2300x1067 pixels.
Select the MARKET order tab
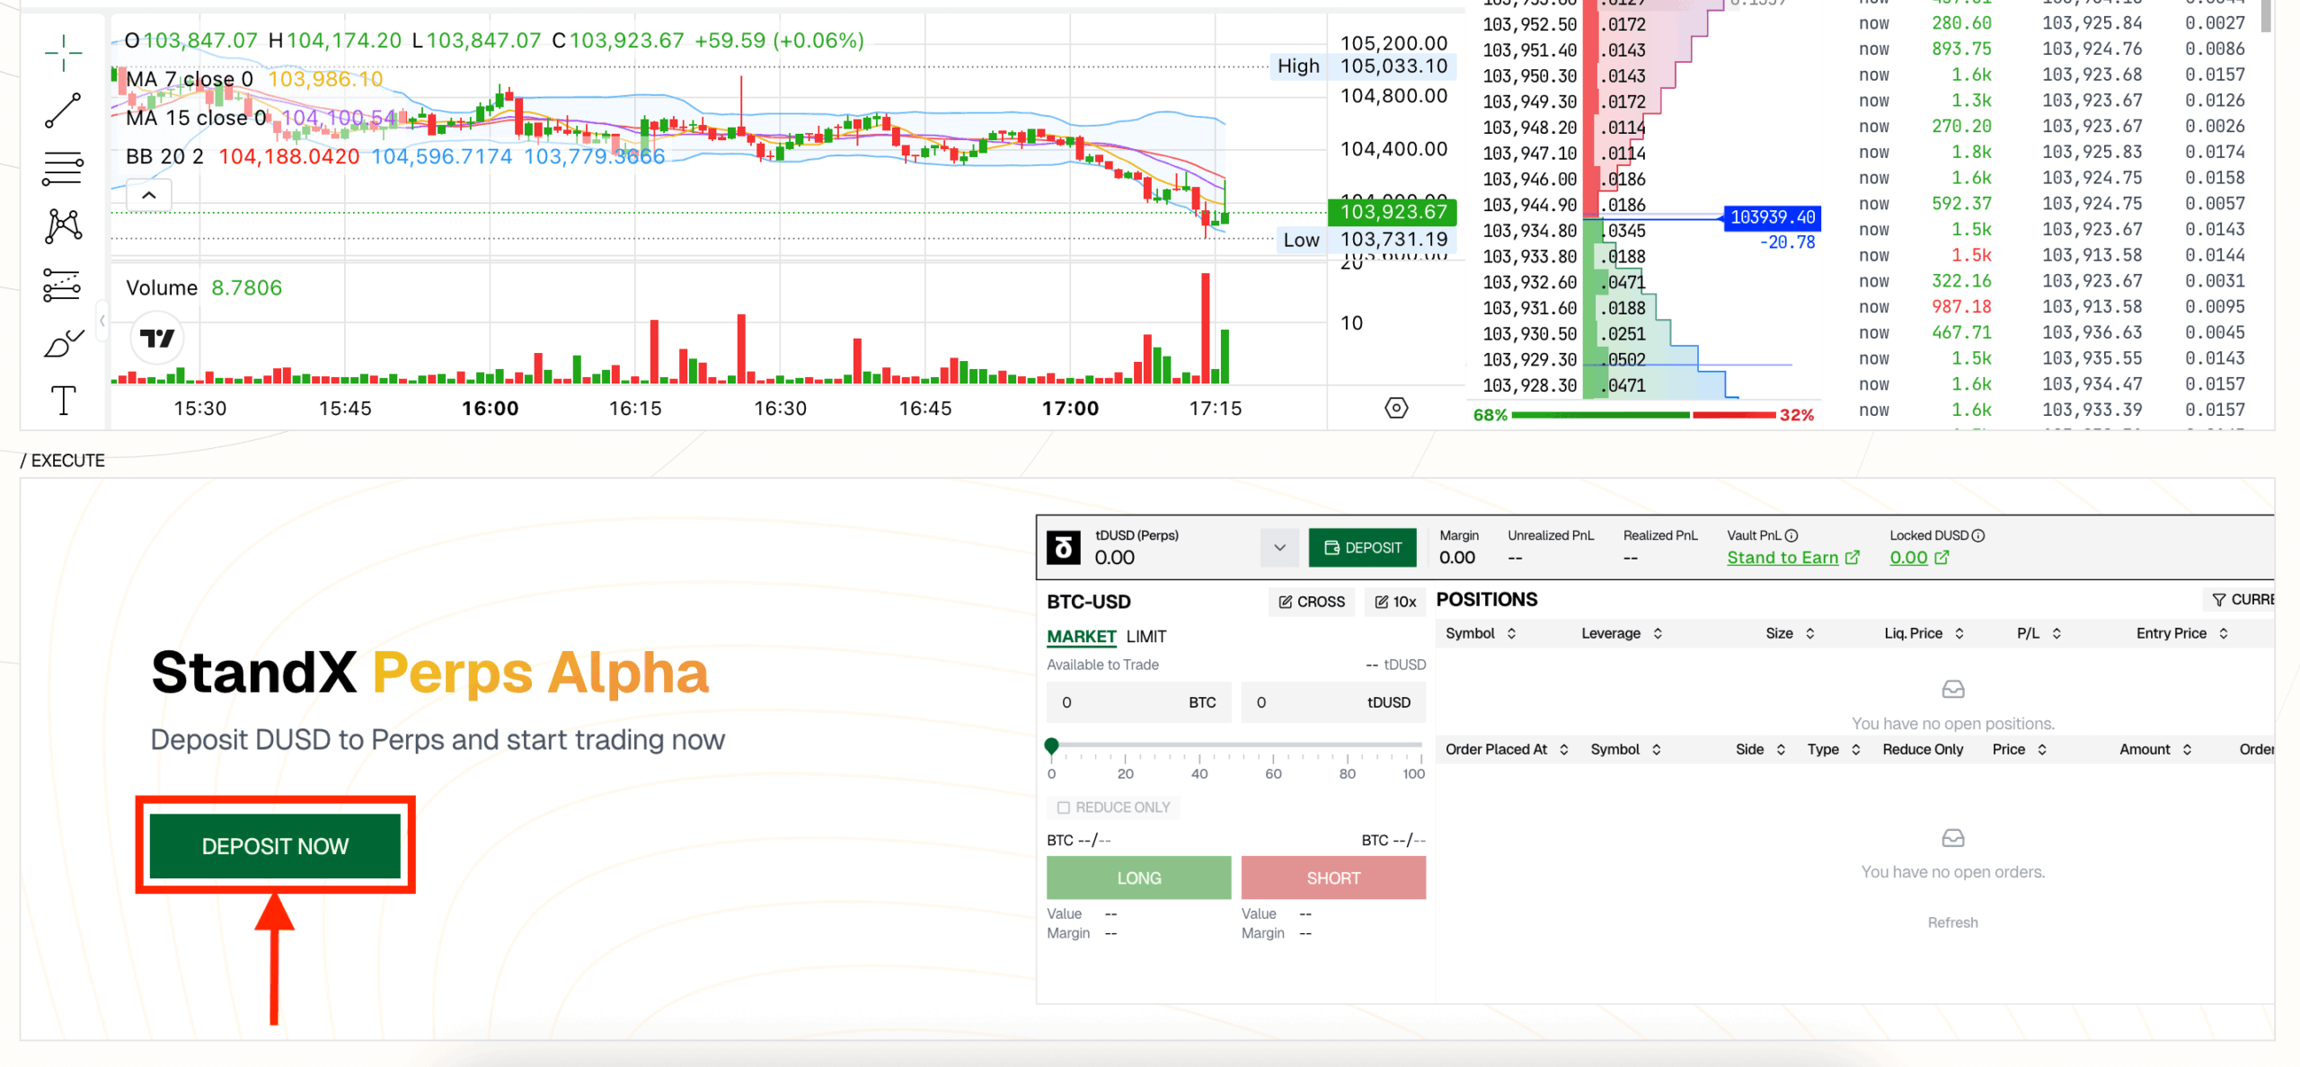(1081, 637)
